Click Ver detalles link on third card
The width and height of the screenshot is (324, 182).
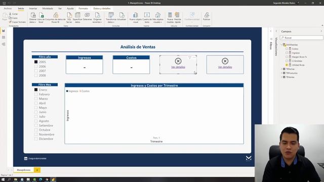178,67
